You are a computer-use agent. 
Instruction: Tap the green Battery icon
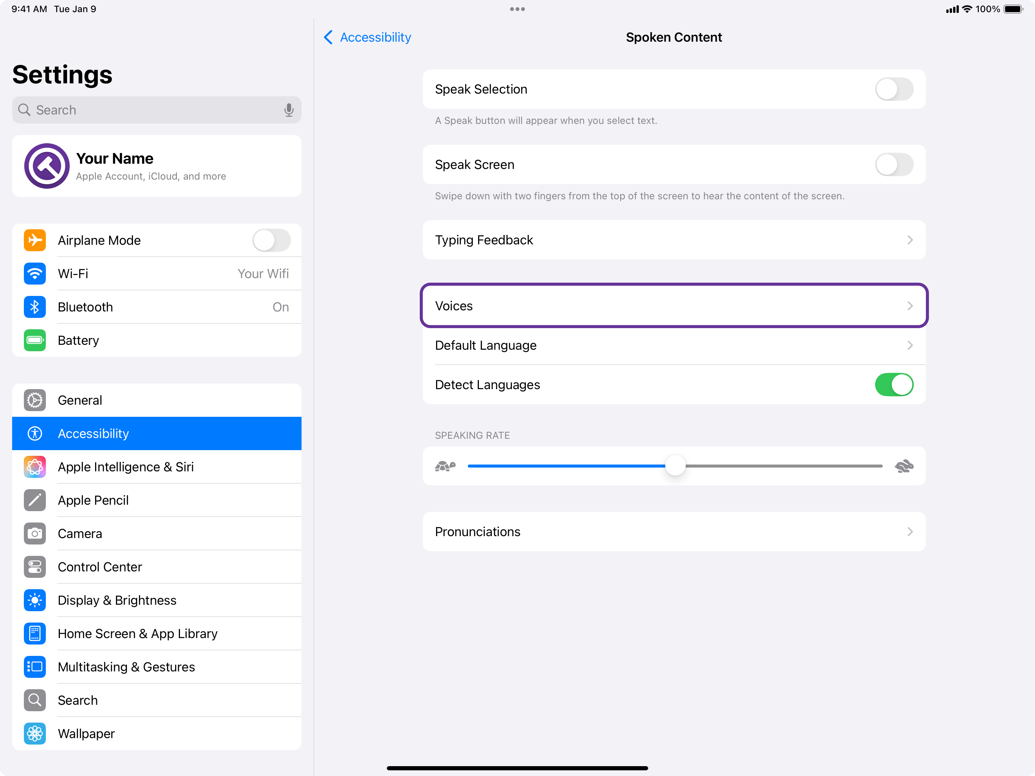pos(35,340)
